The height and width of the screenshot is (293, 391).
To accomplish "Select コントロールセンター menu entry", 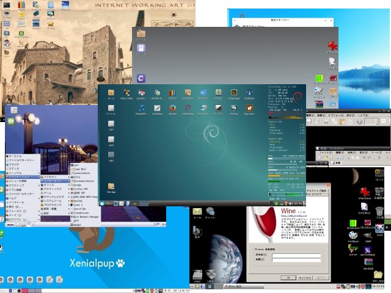I will (x=23, y=194).
